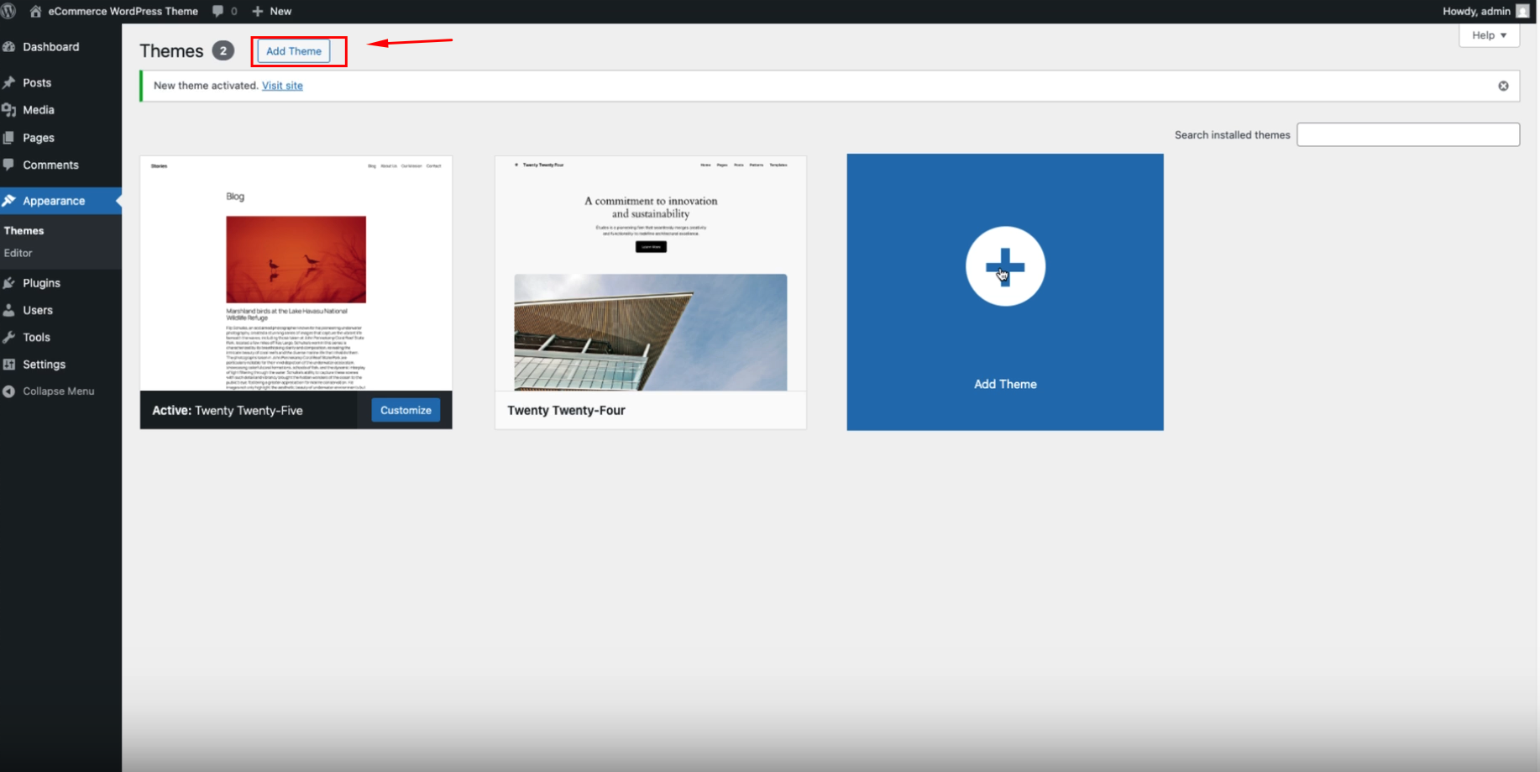The height and width of the screenshot is (772, 1540).
Task: Click the large plus icon to add theme
Action: tap(1004, 266)
